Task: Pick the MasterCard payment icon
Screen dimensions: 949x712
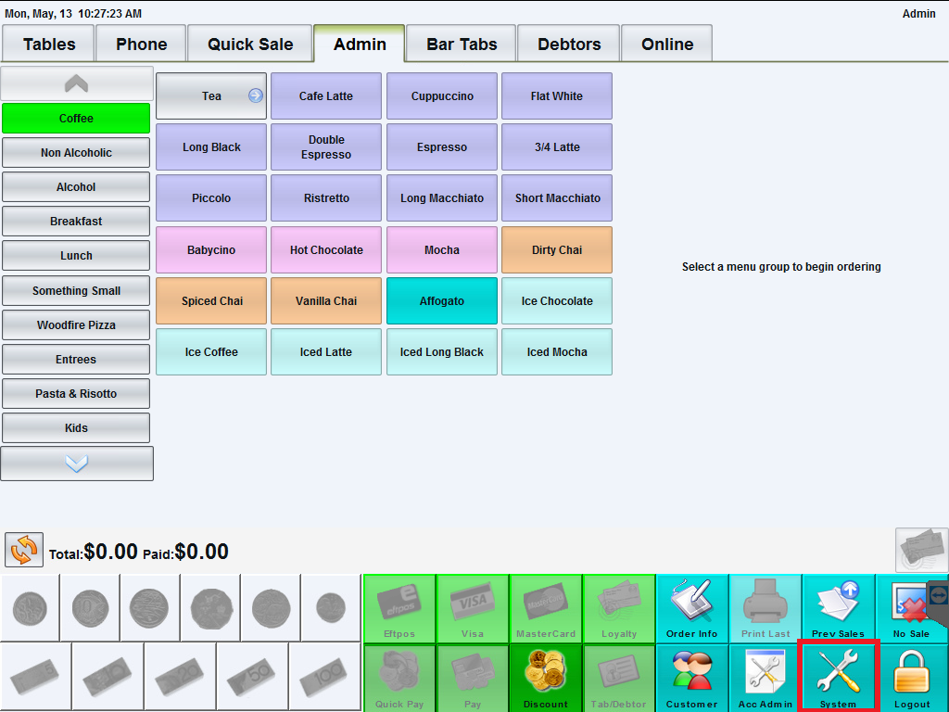Action: click(545, 608)
